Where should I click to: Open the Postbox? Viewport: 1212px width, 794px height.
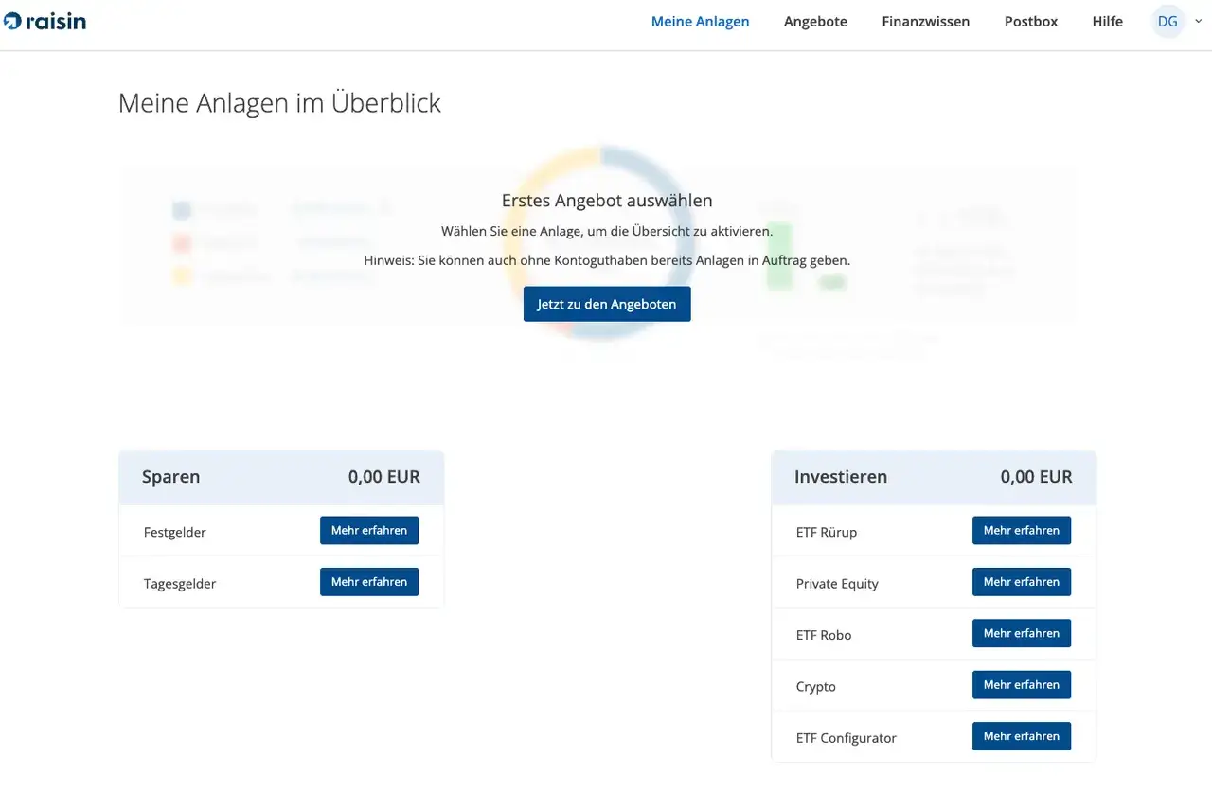pyautogui.click(x=1031, y=21)
